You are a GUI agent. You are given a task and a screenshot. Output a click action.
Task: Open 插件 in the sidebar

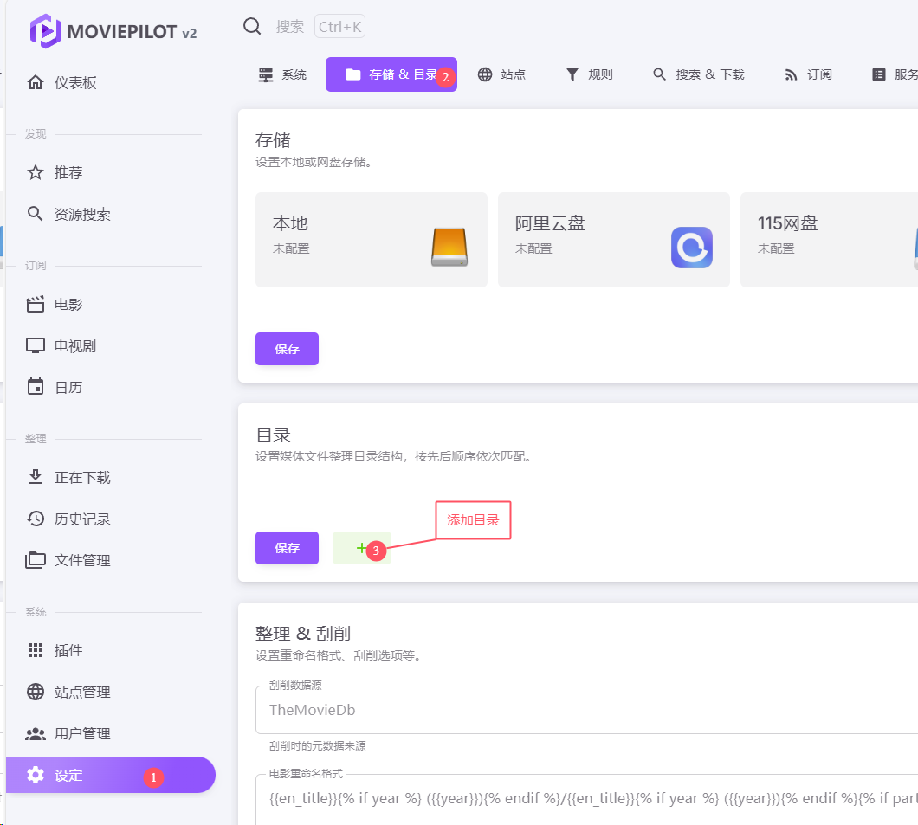[x=111, y=651]
